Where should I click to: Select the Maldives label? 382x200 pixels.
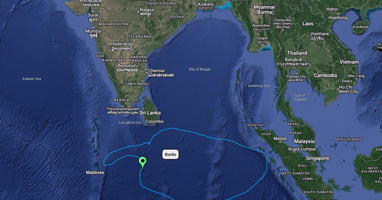tap(95, 172)
